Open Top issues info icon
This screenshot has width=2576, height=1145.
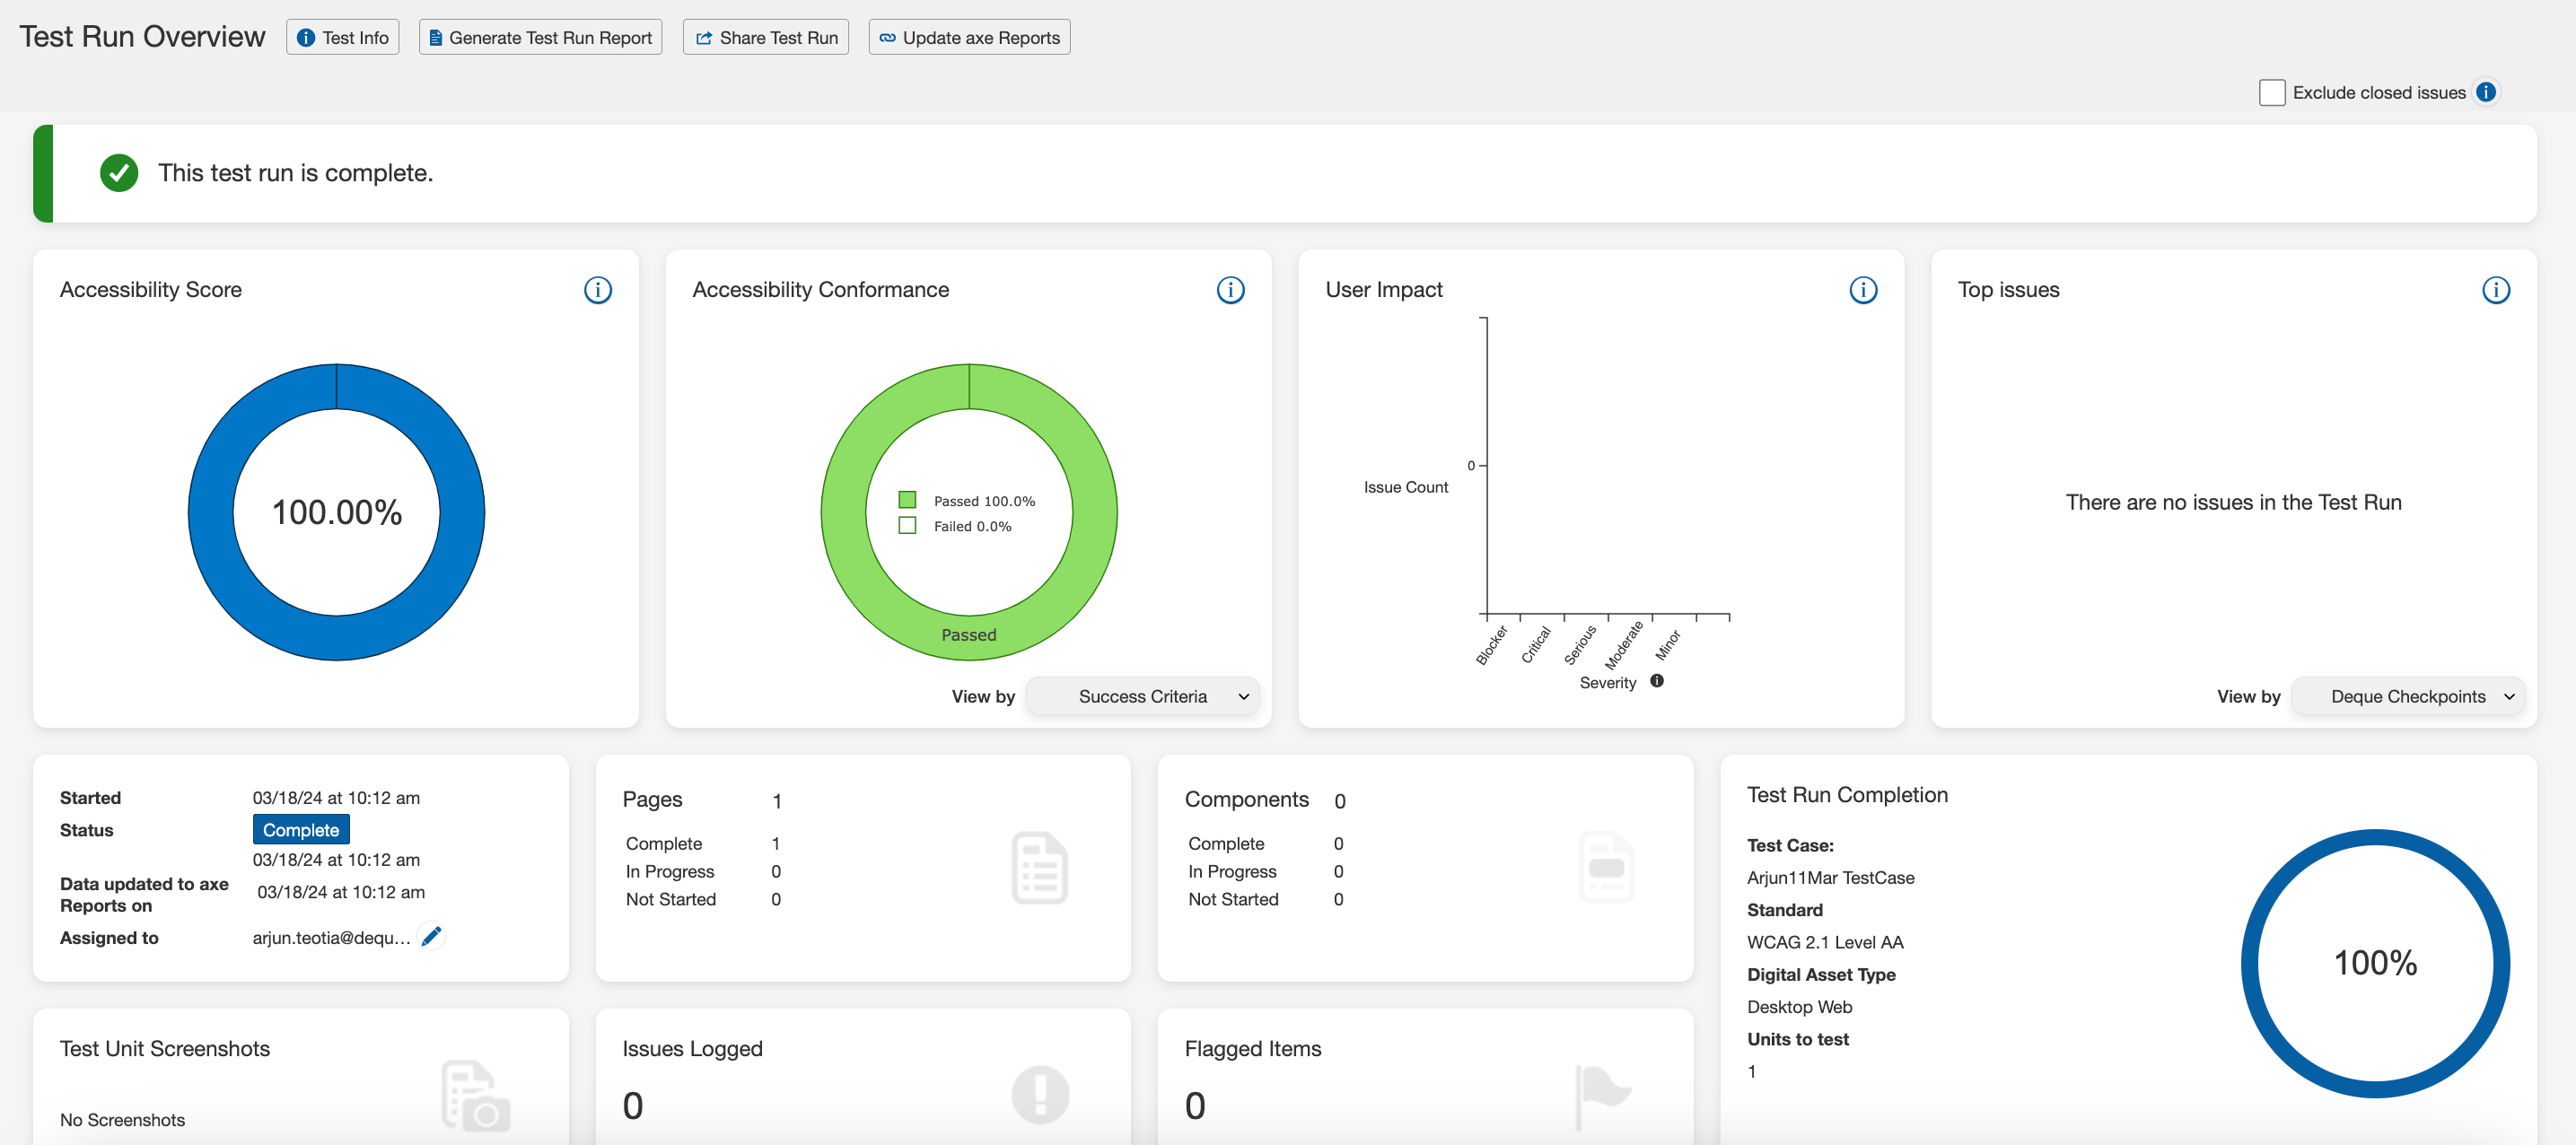[2495, 290]
